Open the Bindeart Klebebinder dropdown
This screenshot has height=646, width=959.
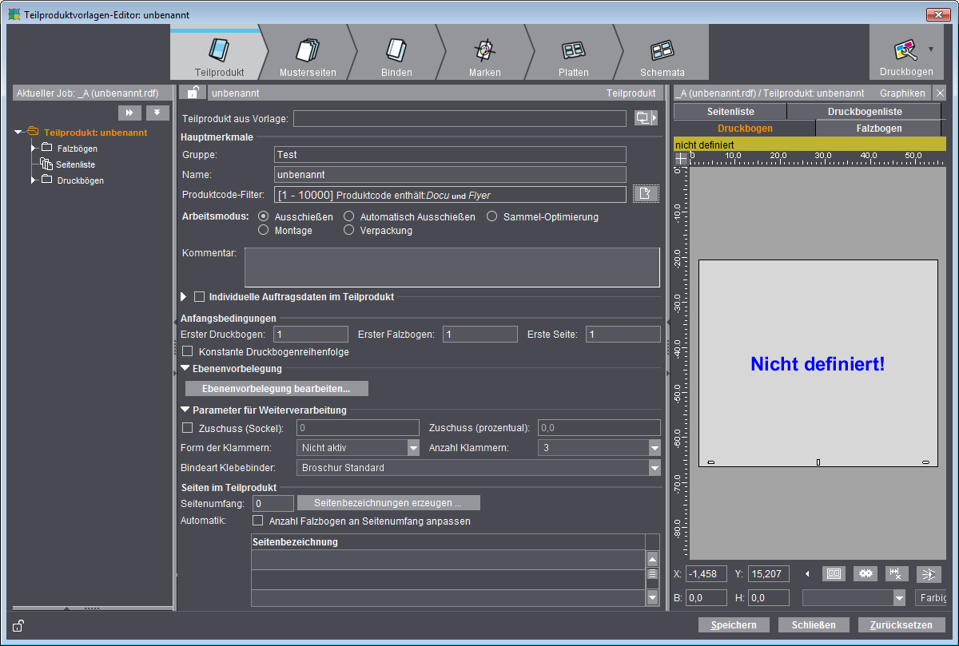(655, 468)
